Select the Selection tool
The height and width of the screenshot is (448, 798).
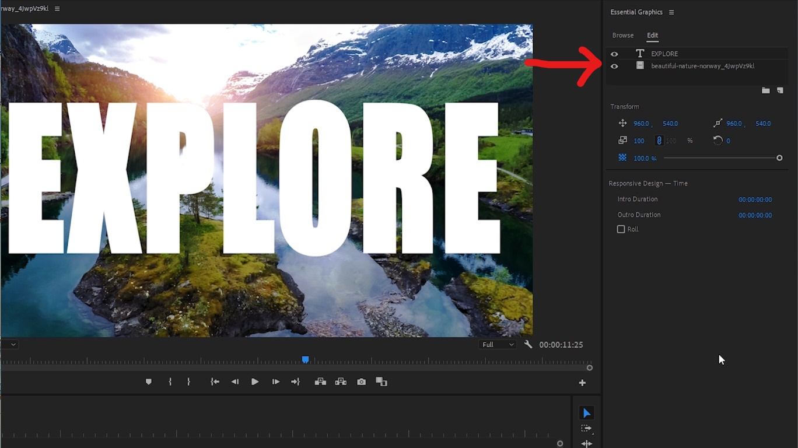pos(586,413)
